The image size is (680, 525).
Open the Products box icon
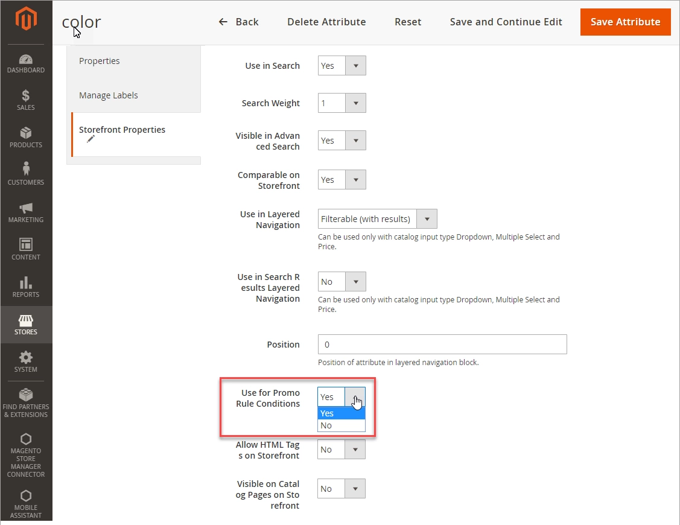tap(25, 133)
